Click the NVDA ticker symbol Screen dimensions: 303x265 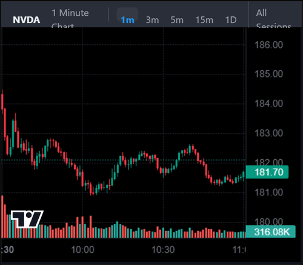(27, 20)
